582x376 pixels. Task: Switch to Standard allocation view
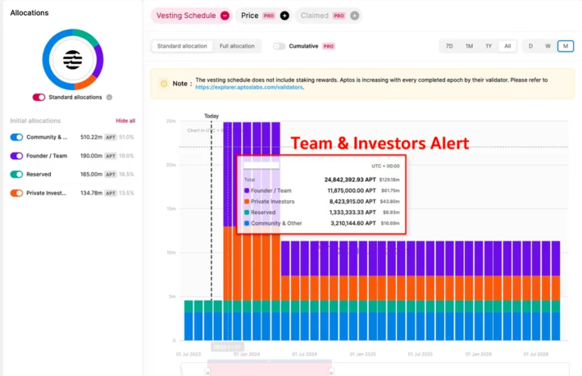pyautogui.click(x=182, y=46)
